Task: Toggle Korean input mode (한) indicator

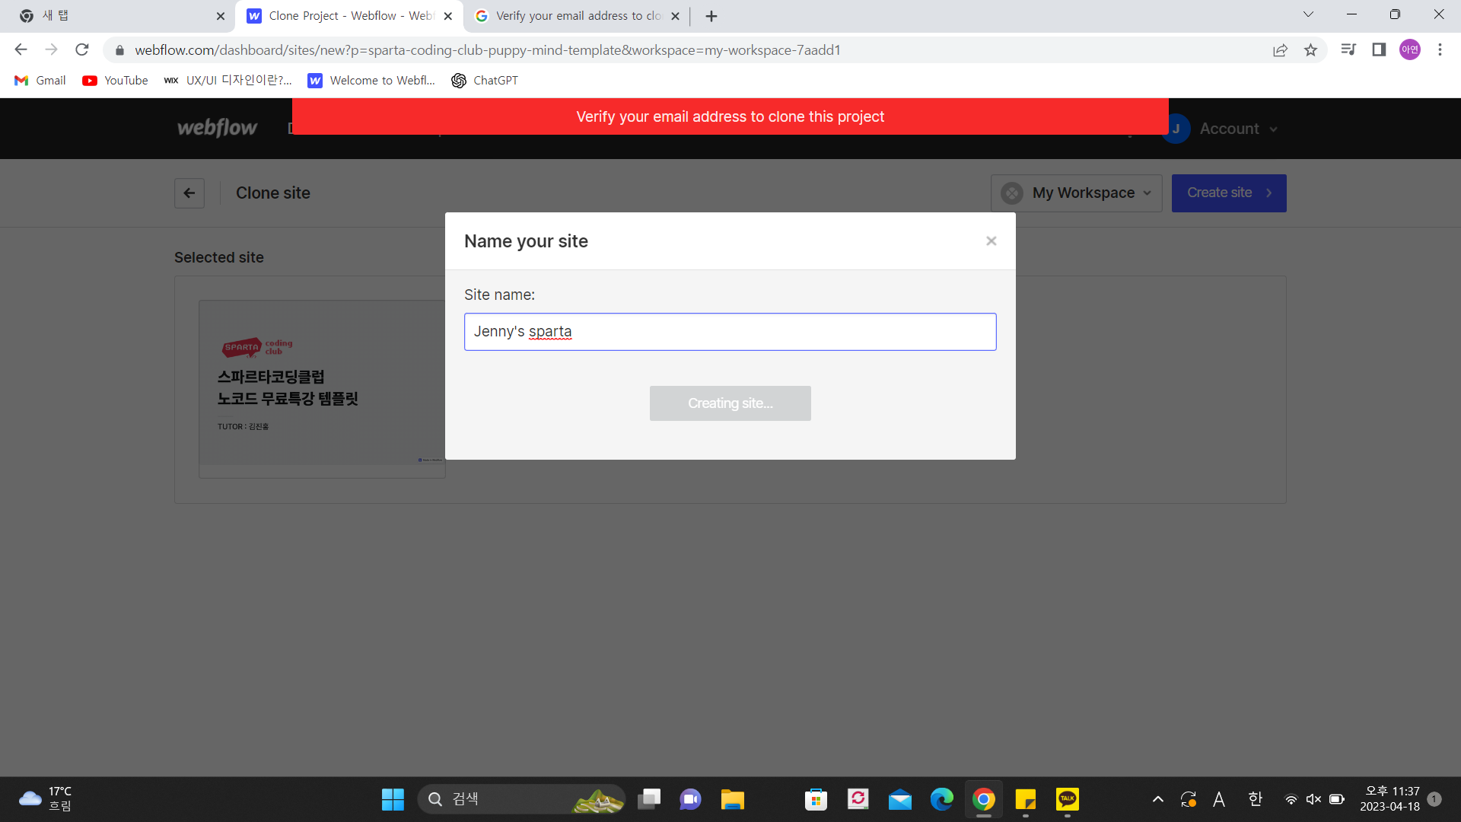Action: click(1255, 799)
